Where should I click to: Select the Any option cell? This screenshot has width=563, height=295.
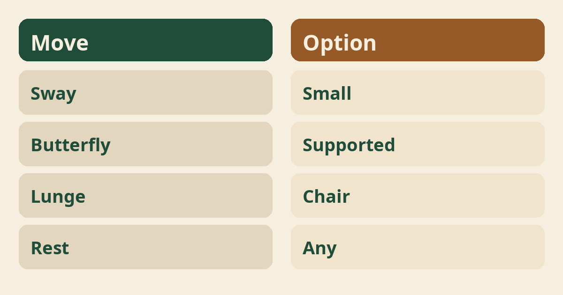[418, 247]
